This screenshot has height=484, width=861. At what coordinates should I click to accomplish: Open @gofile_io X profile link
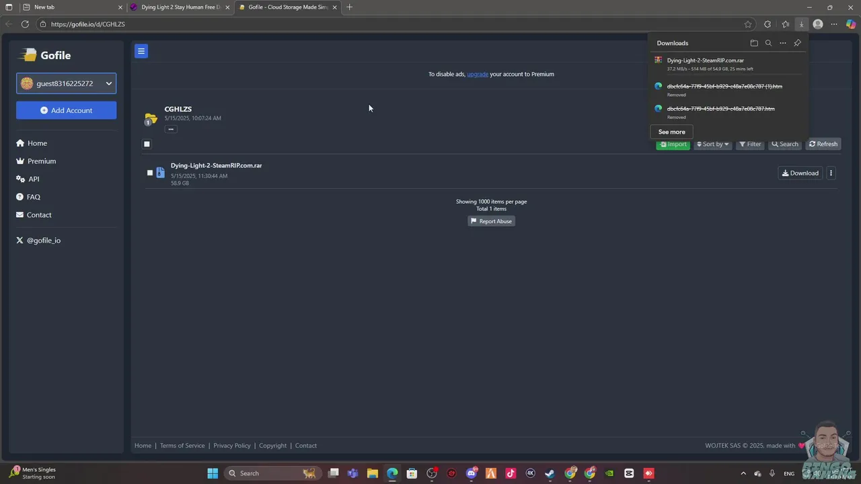[38, 240]
